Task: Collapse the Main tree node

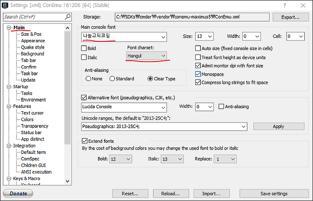Action: coord(9,27)
